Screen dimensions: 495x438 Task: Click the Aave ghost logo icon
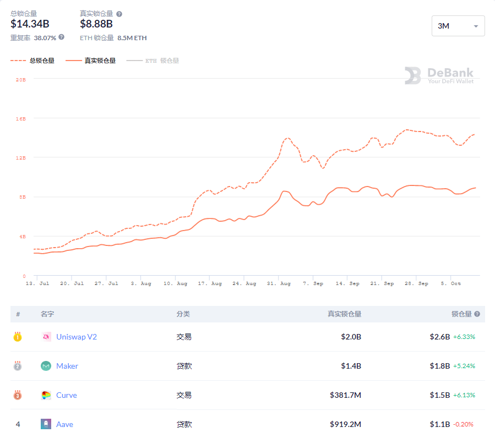(46, 424)
